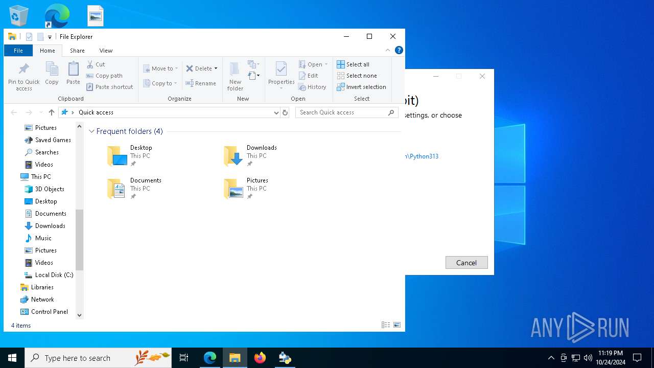Viewport: 654px width, 368px height.
Task: Expand the Delete dropdown arrow
Action: tap(216, 68)
